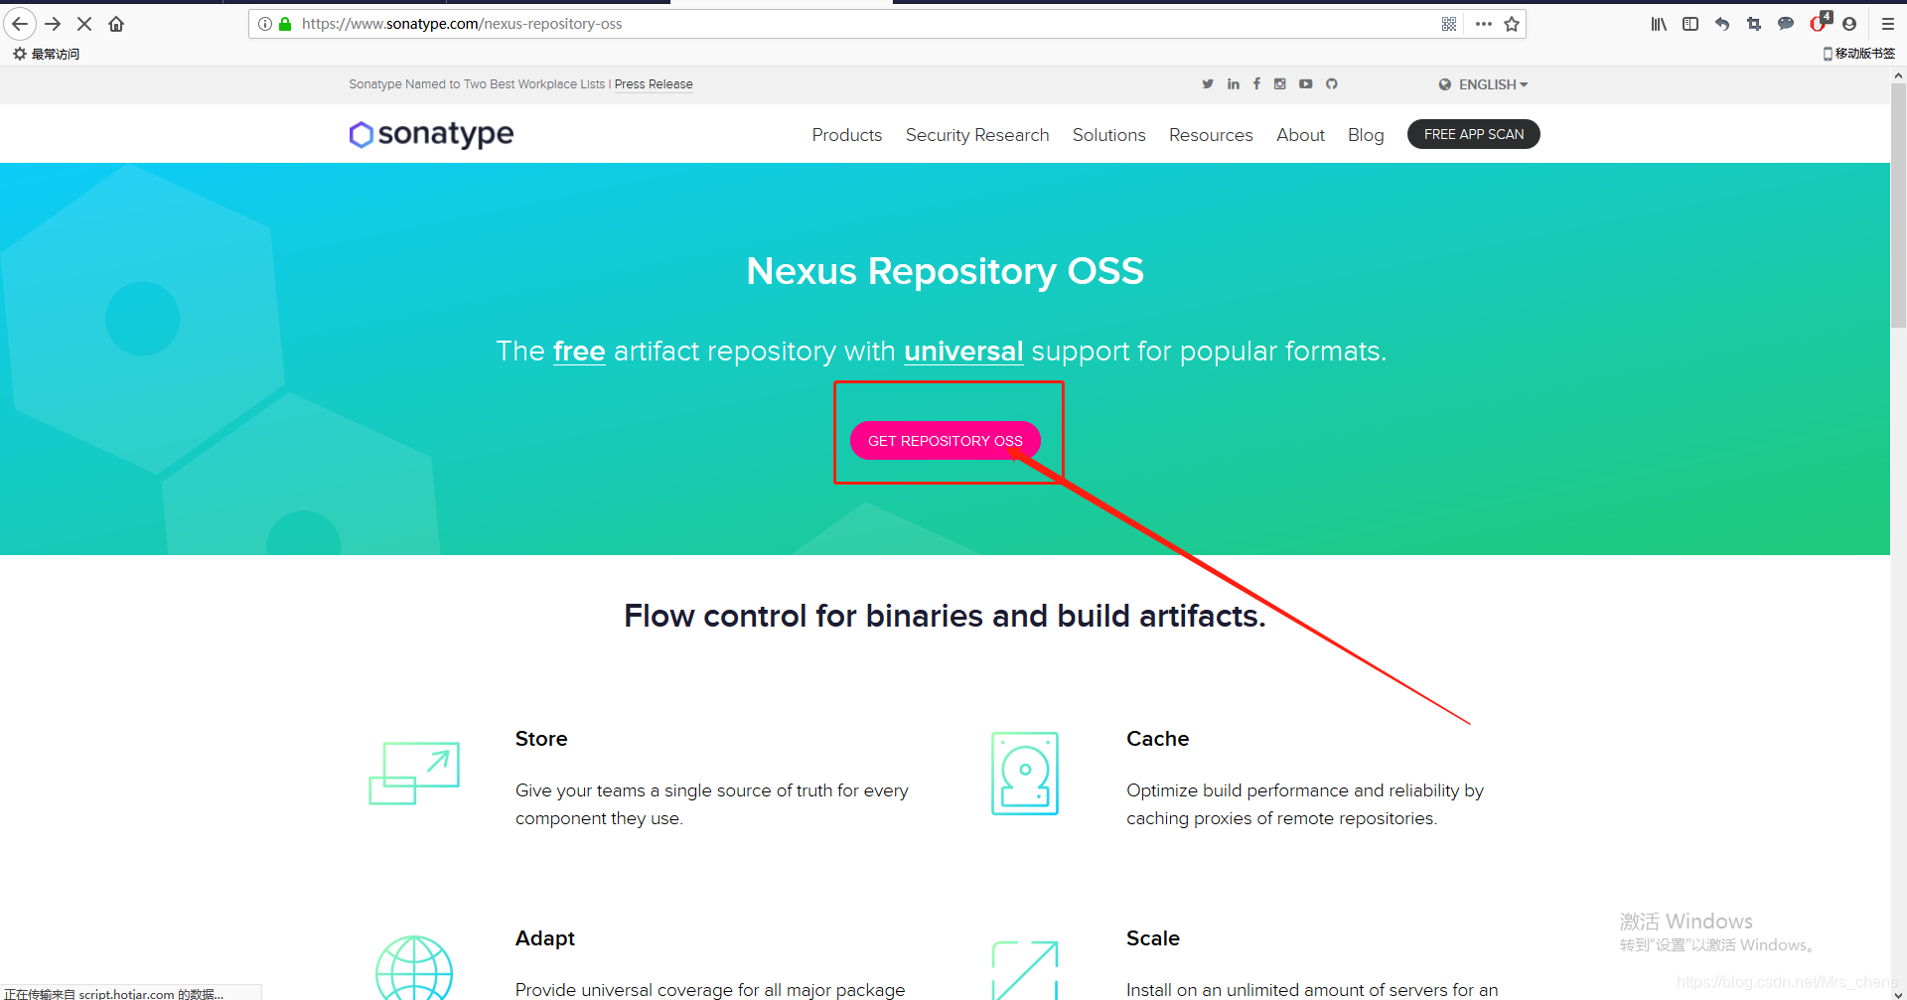
Task: Toggle the browser sidebar icon
Action: point(1690,24)
